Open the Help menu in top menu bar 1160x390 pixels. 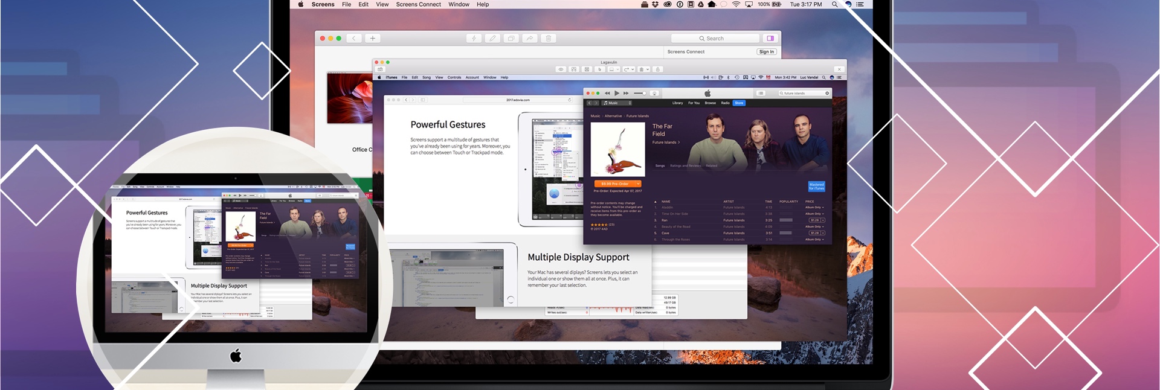(x=483, y=4)
